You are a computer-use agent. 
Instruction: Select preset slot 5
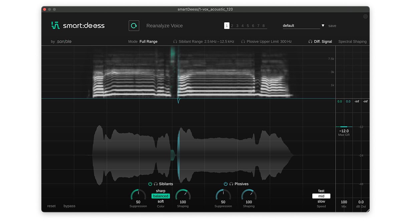(248, 26)
